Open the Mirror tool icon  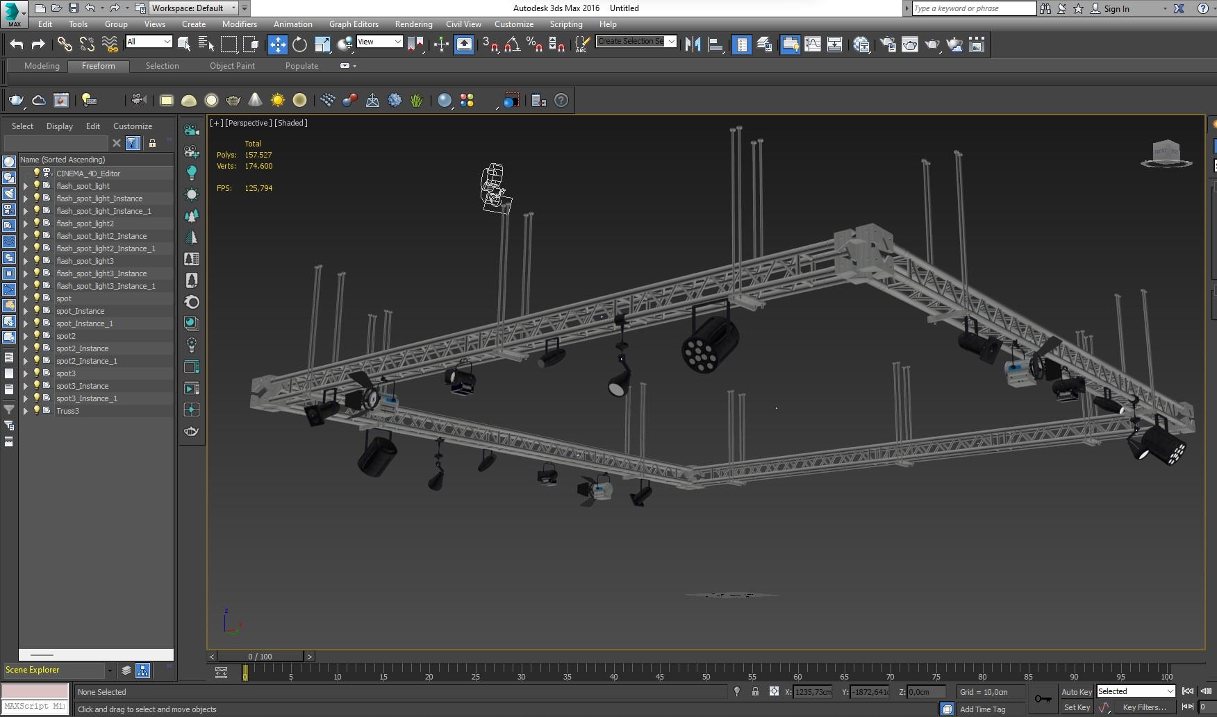(x=692, y=44)
